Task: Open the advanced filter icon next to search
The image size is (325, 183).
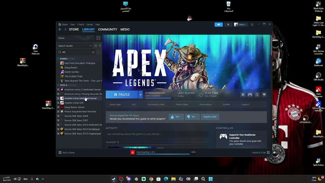Action: pos(98,52)
